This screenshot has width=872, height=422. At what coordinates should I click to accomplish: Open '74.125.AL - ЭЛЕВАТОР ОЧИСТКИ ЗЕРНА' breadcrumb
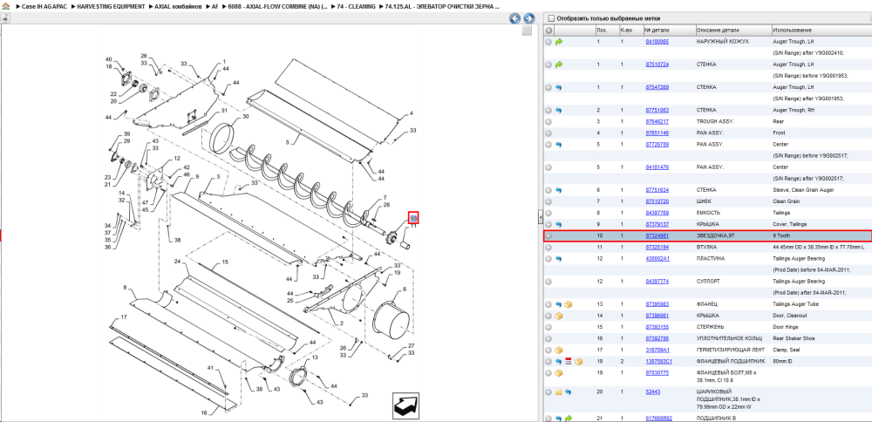tap(442, 6)
